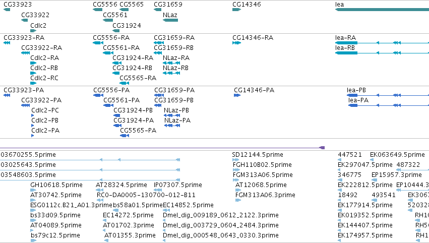429x243 pixels.
Task: Select the CG5556-RA transcript
Action: (x=111, y=38)
